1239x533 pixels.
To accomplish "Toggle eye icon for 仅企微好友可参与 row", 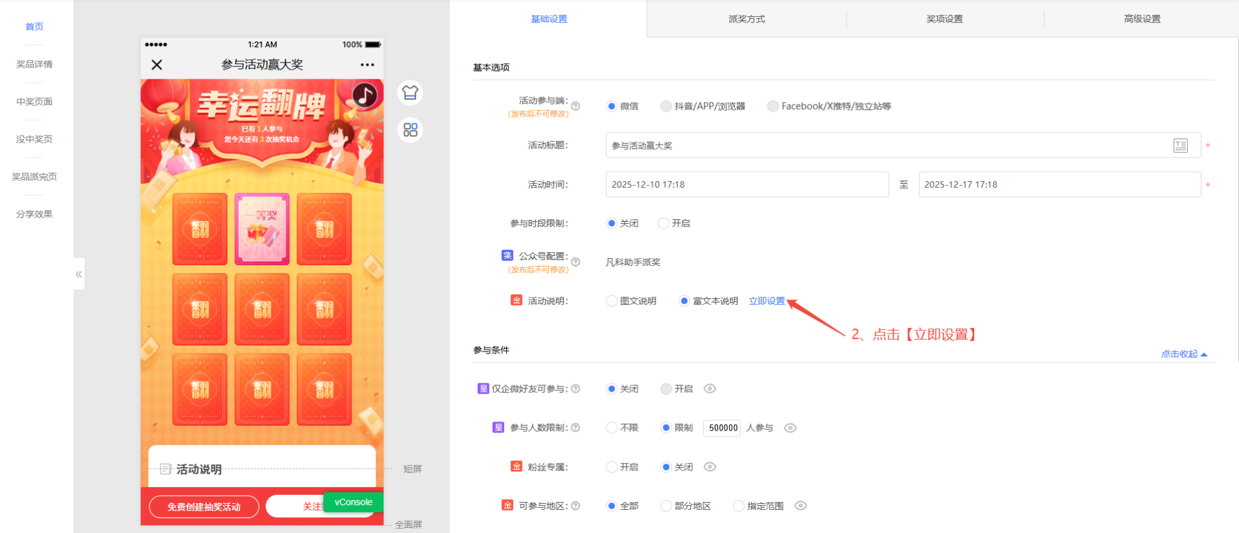I will pyautogui.click(x=710, y=388).
